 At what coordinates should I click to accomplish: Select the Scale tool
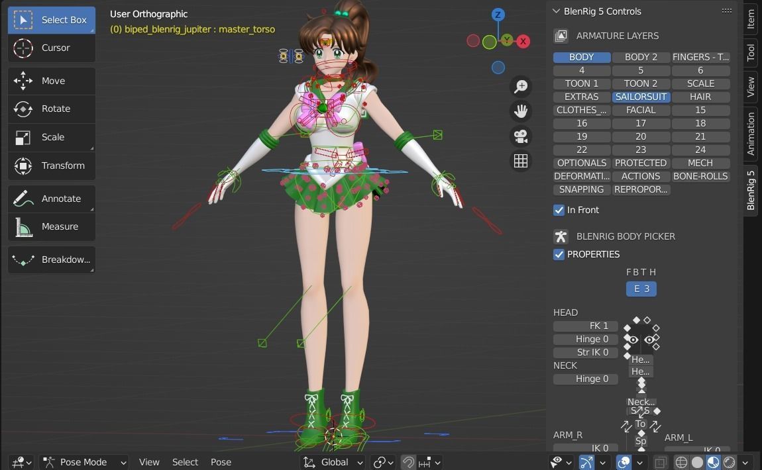[52, 138]
